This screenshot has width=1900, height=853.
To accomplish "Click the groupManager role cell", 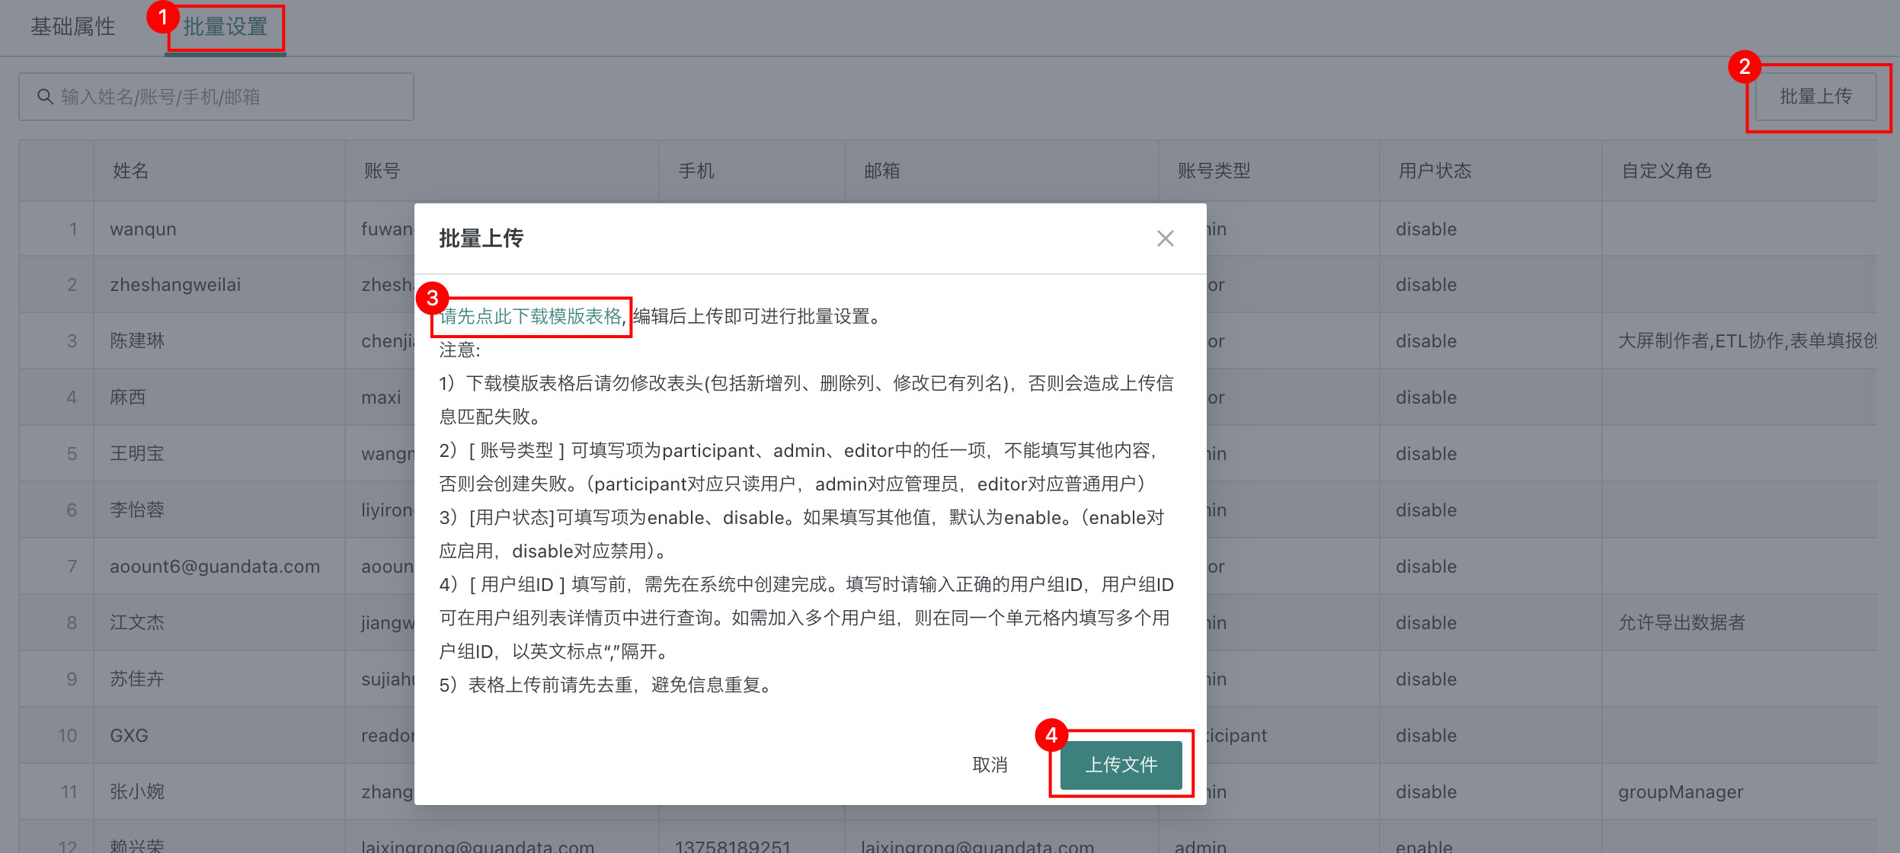I will [1680, 792].
